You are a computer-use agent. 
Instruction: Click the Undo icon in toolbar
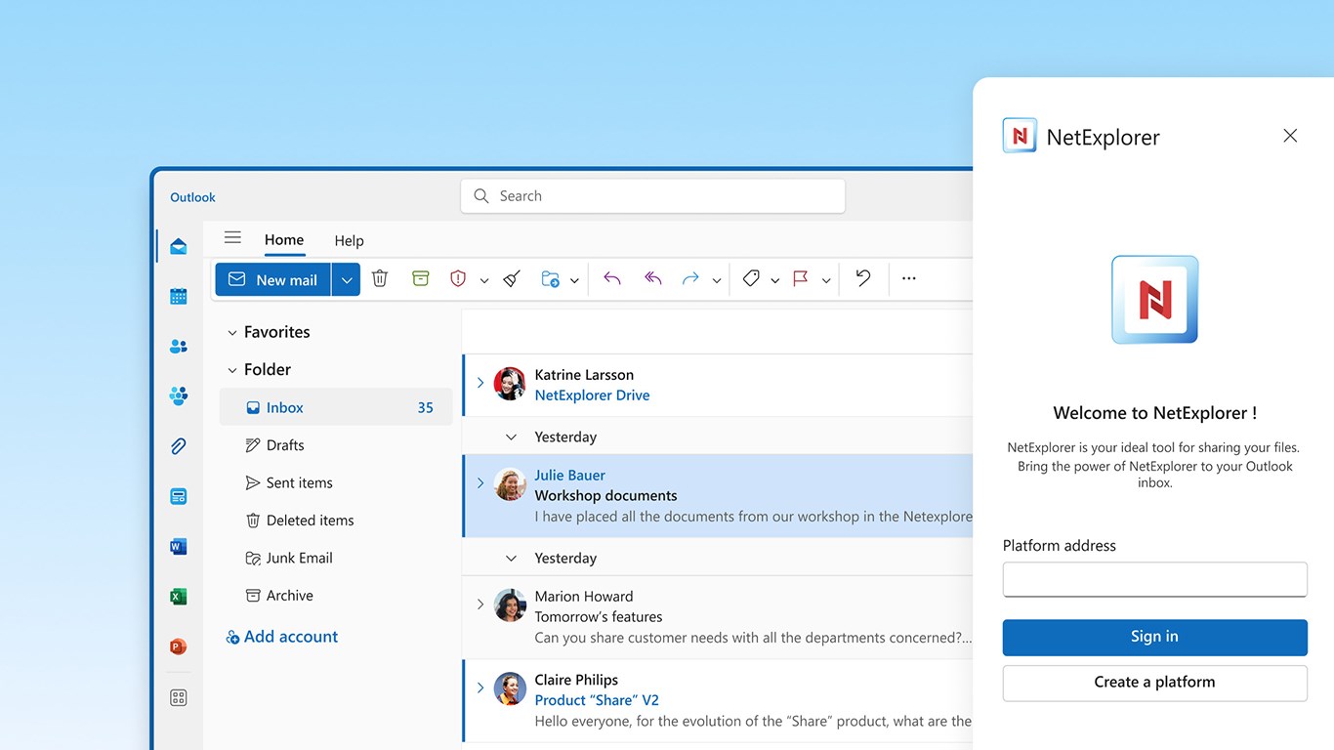(x=863, y=278)
